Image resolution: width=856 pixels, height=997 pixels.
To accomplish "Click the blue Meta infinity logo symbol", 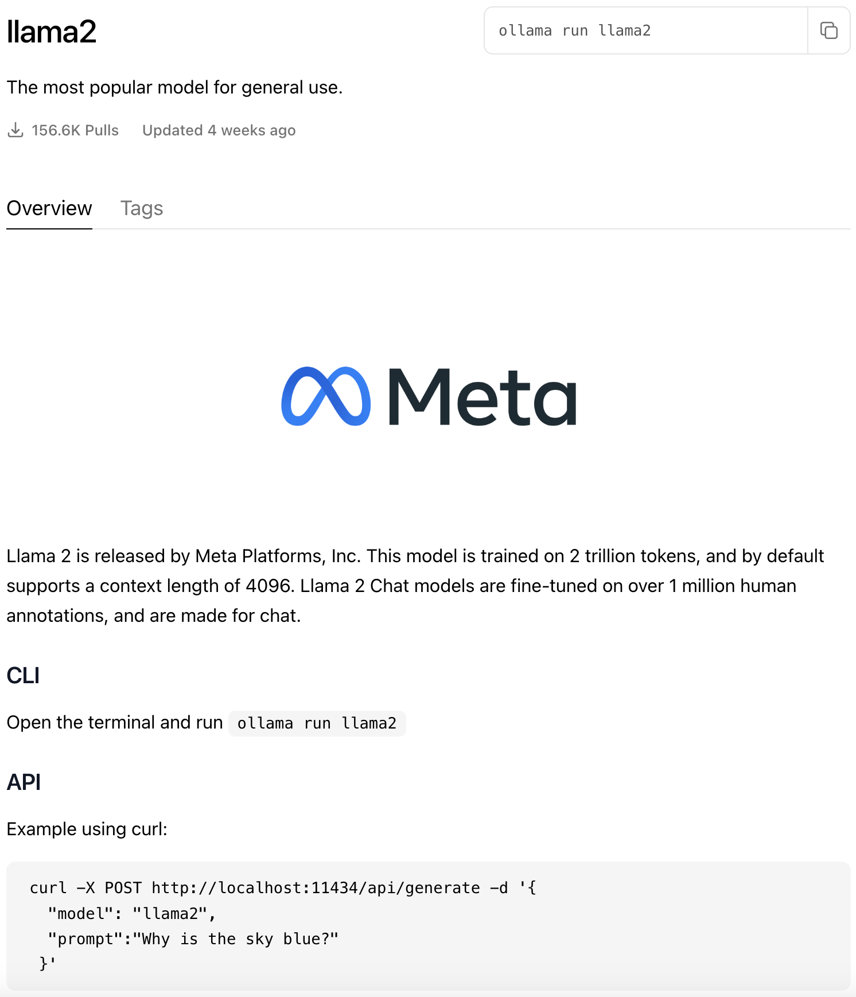I will pos(326,396).
